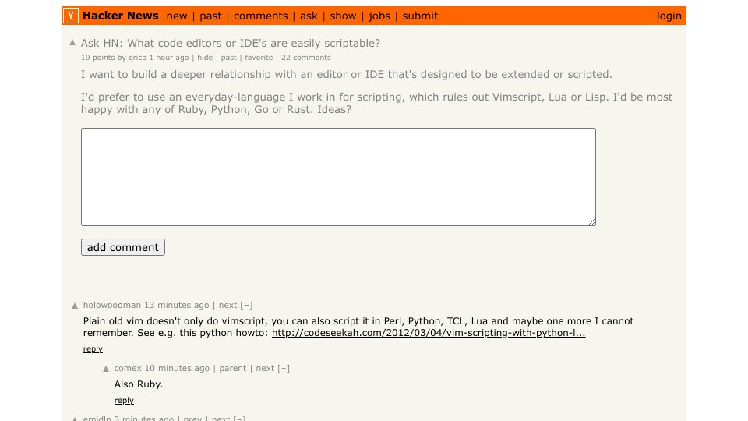The width and height of the screenshot is (748, 421).
Task: Upvote comex's comment
Action: coord(106,369)
